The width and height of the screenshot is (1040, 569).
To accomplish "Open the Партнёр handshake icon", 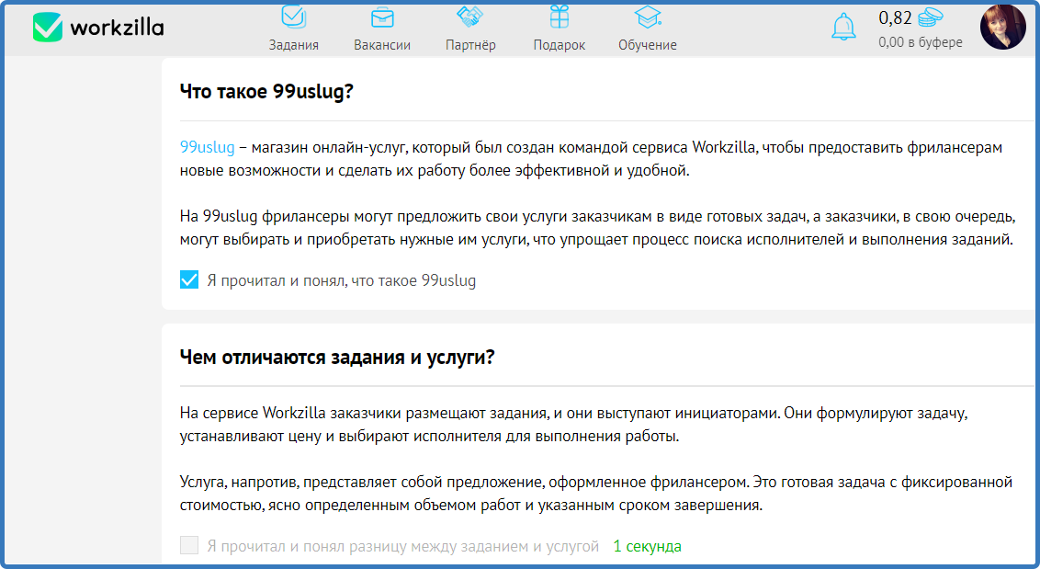I will tap(470, 17).
